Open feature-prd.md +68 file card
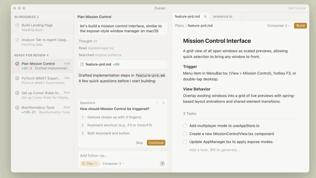This screenshot has height=178, width=316. point(123,64)
